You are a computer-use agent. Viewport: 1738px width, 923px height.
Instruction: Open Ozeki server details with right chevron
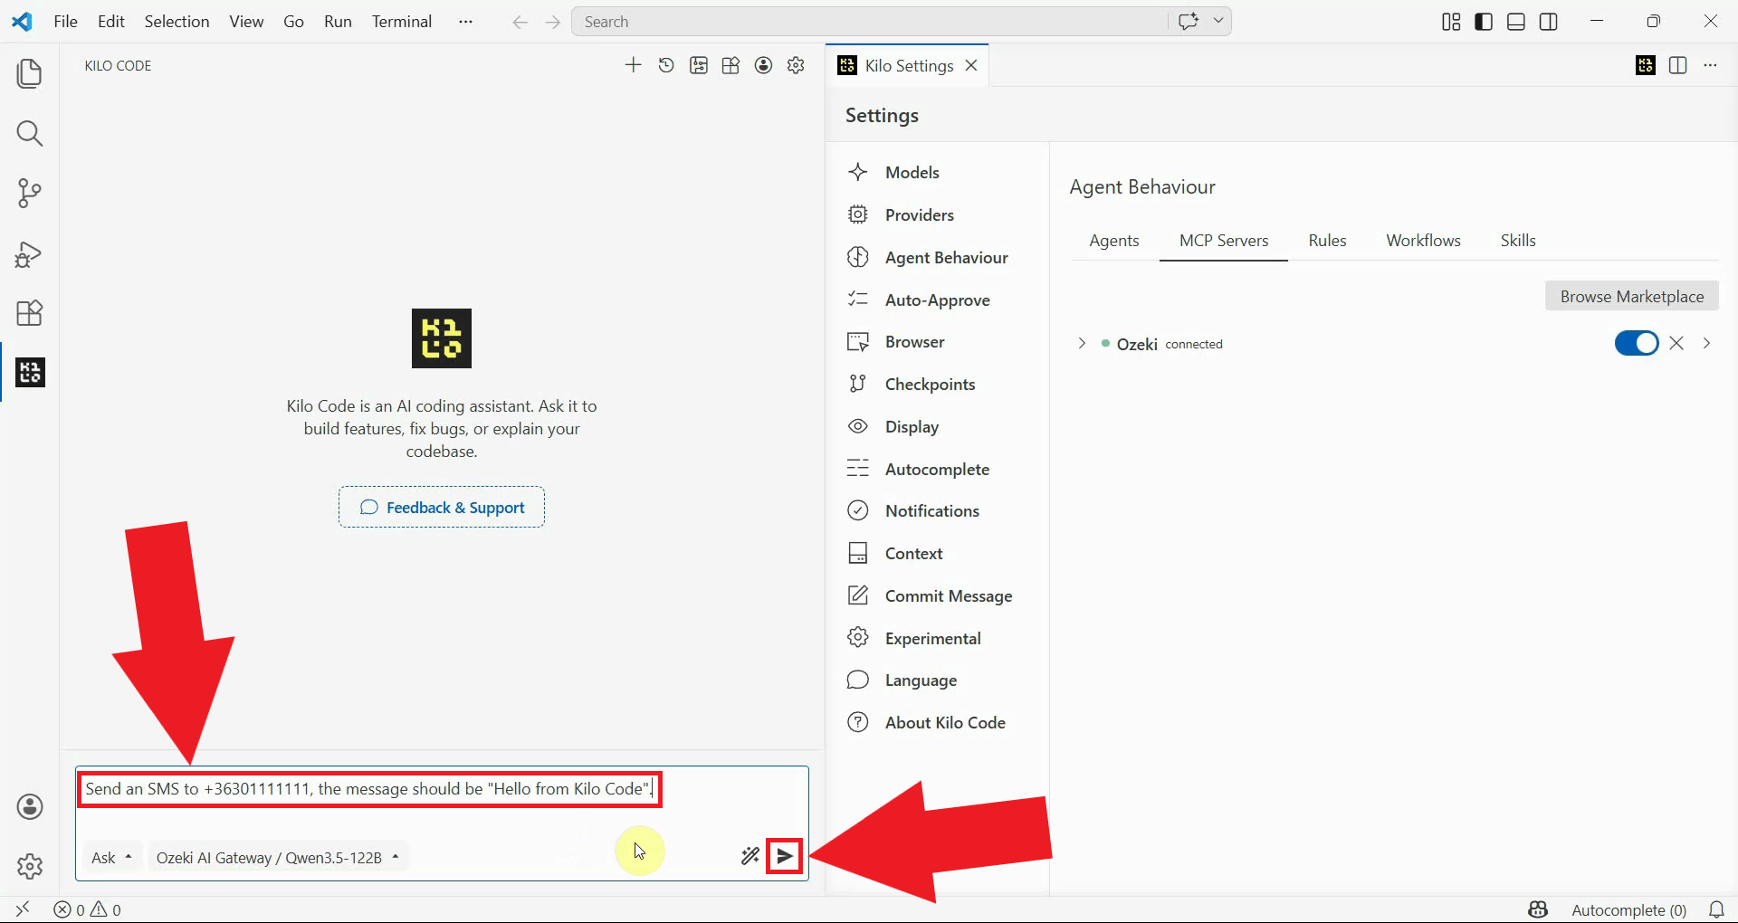[x=1706, y=343]
